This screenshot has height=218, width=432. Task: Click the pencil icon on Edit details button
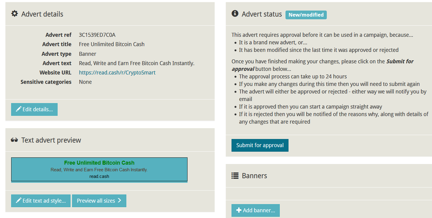click(x=19, y=109)
